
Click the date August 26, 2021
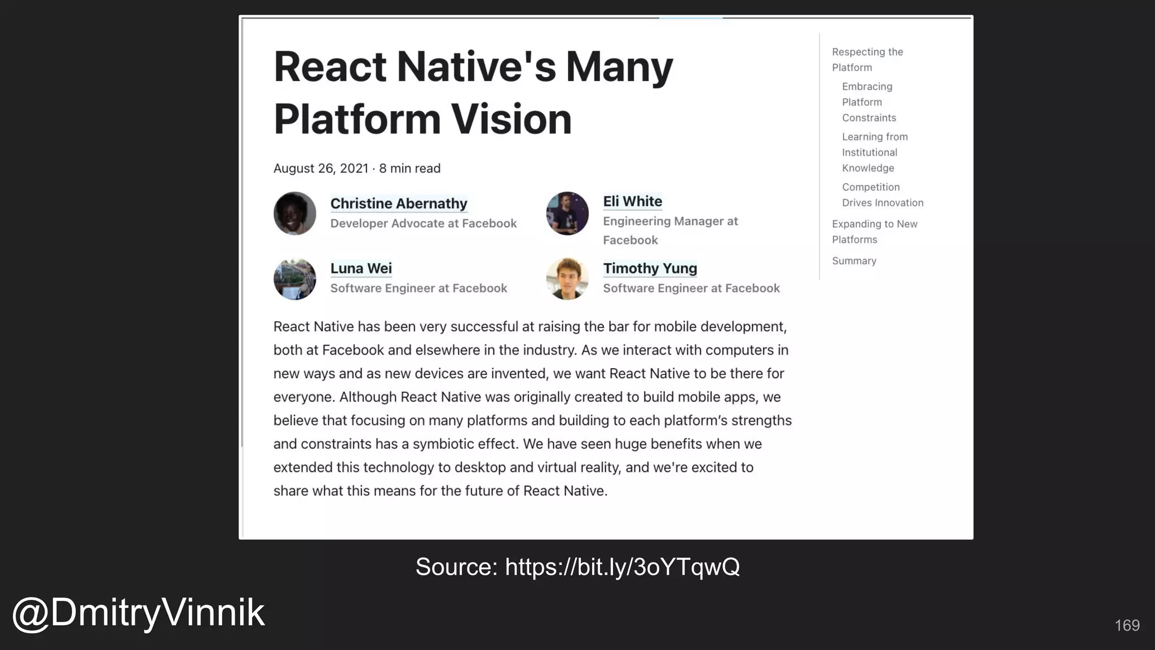point(321,169)
